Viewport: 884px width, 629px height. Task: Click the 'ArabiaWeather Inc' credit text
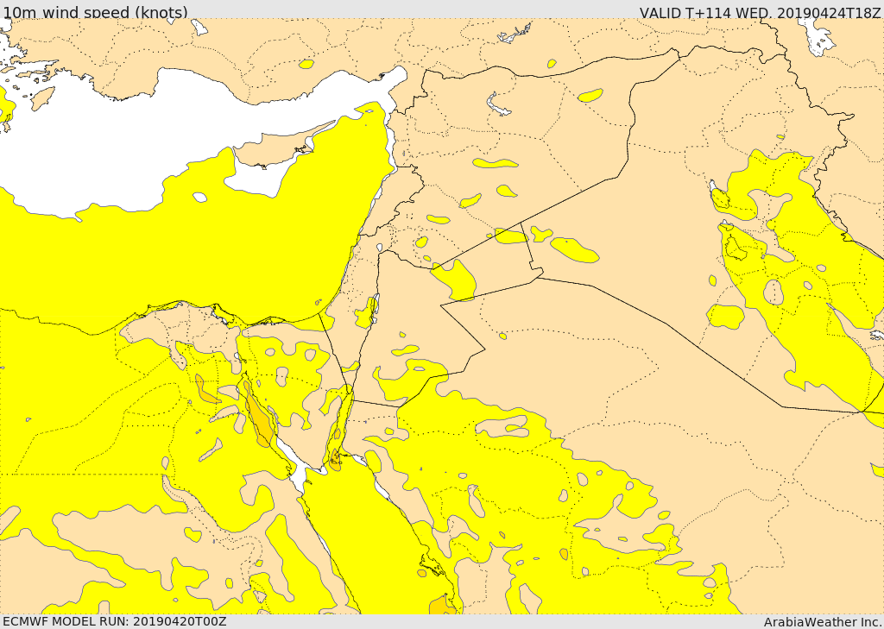[823, 622]
